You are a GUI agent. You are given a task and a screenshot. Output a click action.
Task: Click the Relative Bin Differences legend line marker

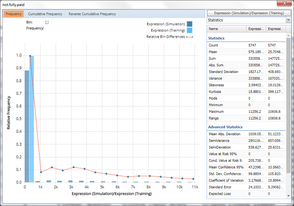click(x=190, y=37)
